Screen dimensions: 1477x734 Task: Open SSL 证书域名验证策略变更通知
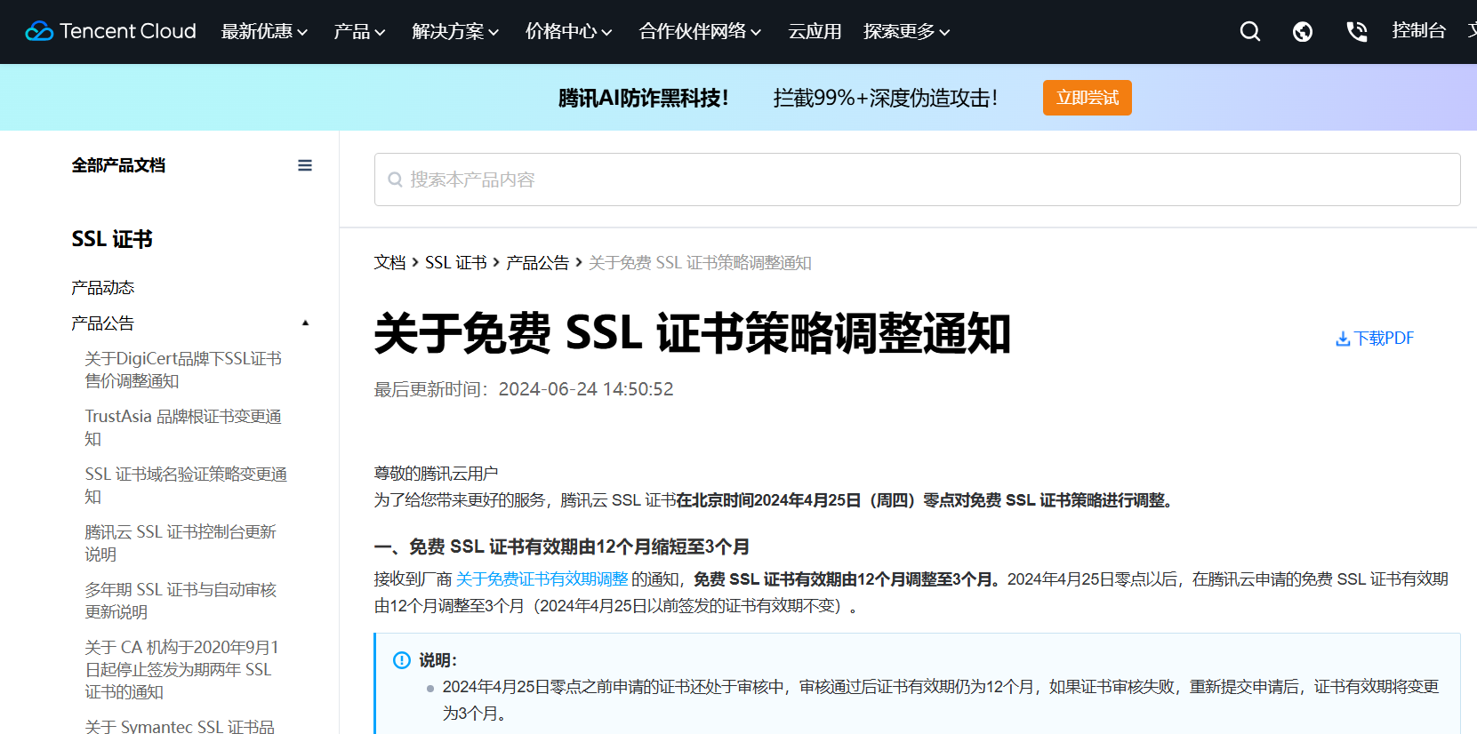pos(186,485)
